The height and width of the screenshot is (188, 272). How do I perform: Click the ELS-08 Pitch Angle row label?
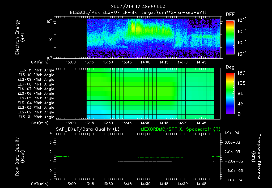point(36,84)
